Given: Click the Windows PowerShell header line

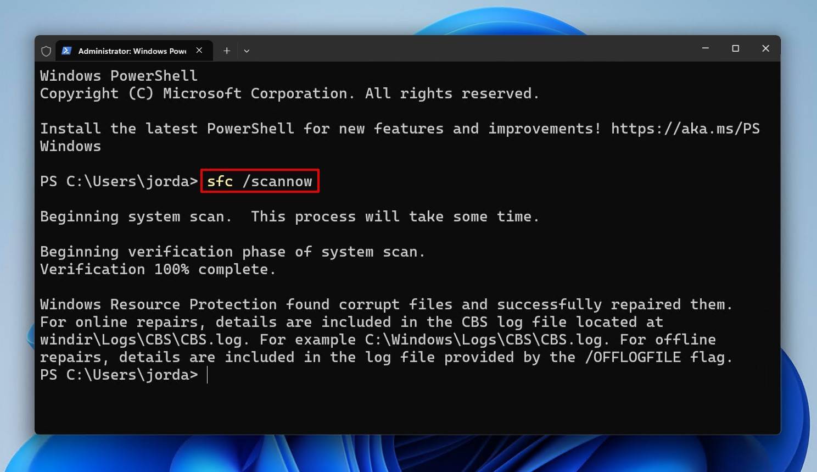Looking at the screenshot, I should (x=119, y=76).
